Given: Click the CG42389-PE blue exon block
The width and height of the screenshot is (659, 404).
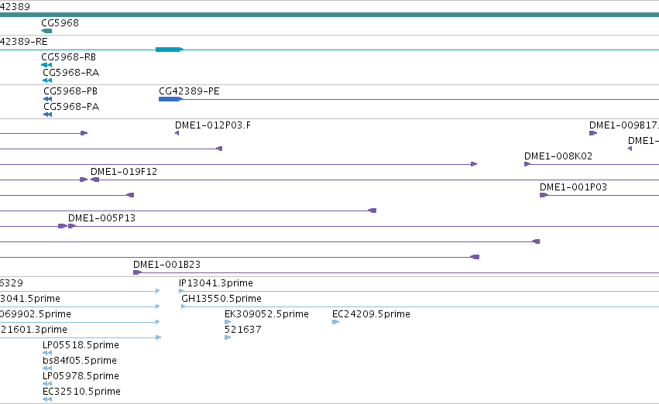Looking at the screenshot, I should [x=170, y=99].
